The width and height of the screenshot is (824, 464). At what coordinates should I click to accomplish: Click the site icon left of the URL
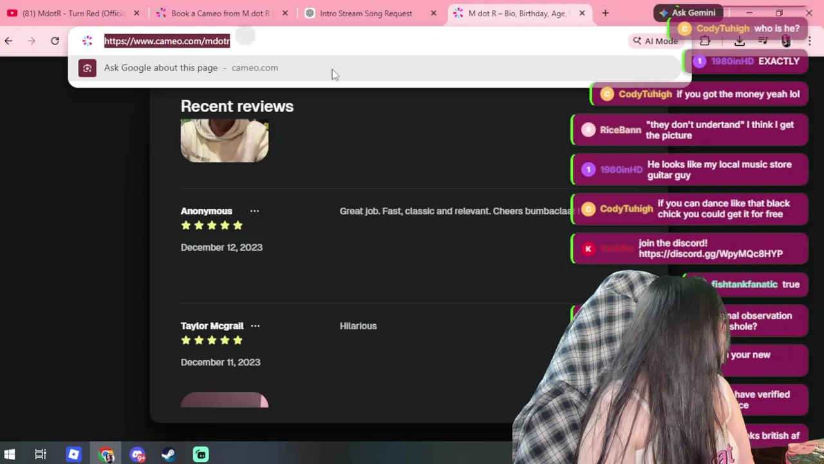pyautogui.click(x=88, y=41)
